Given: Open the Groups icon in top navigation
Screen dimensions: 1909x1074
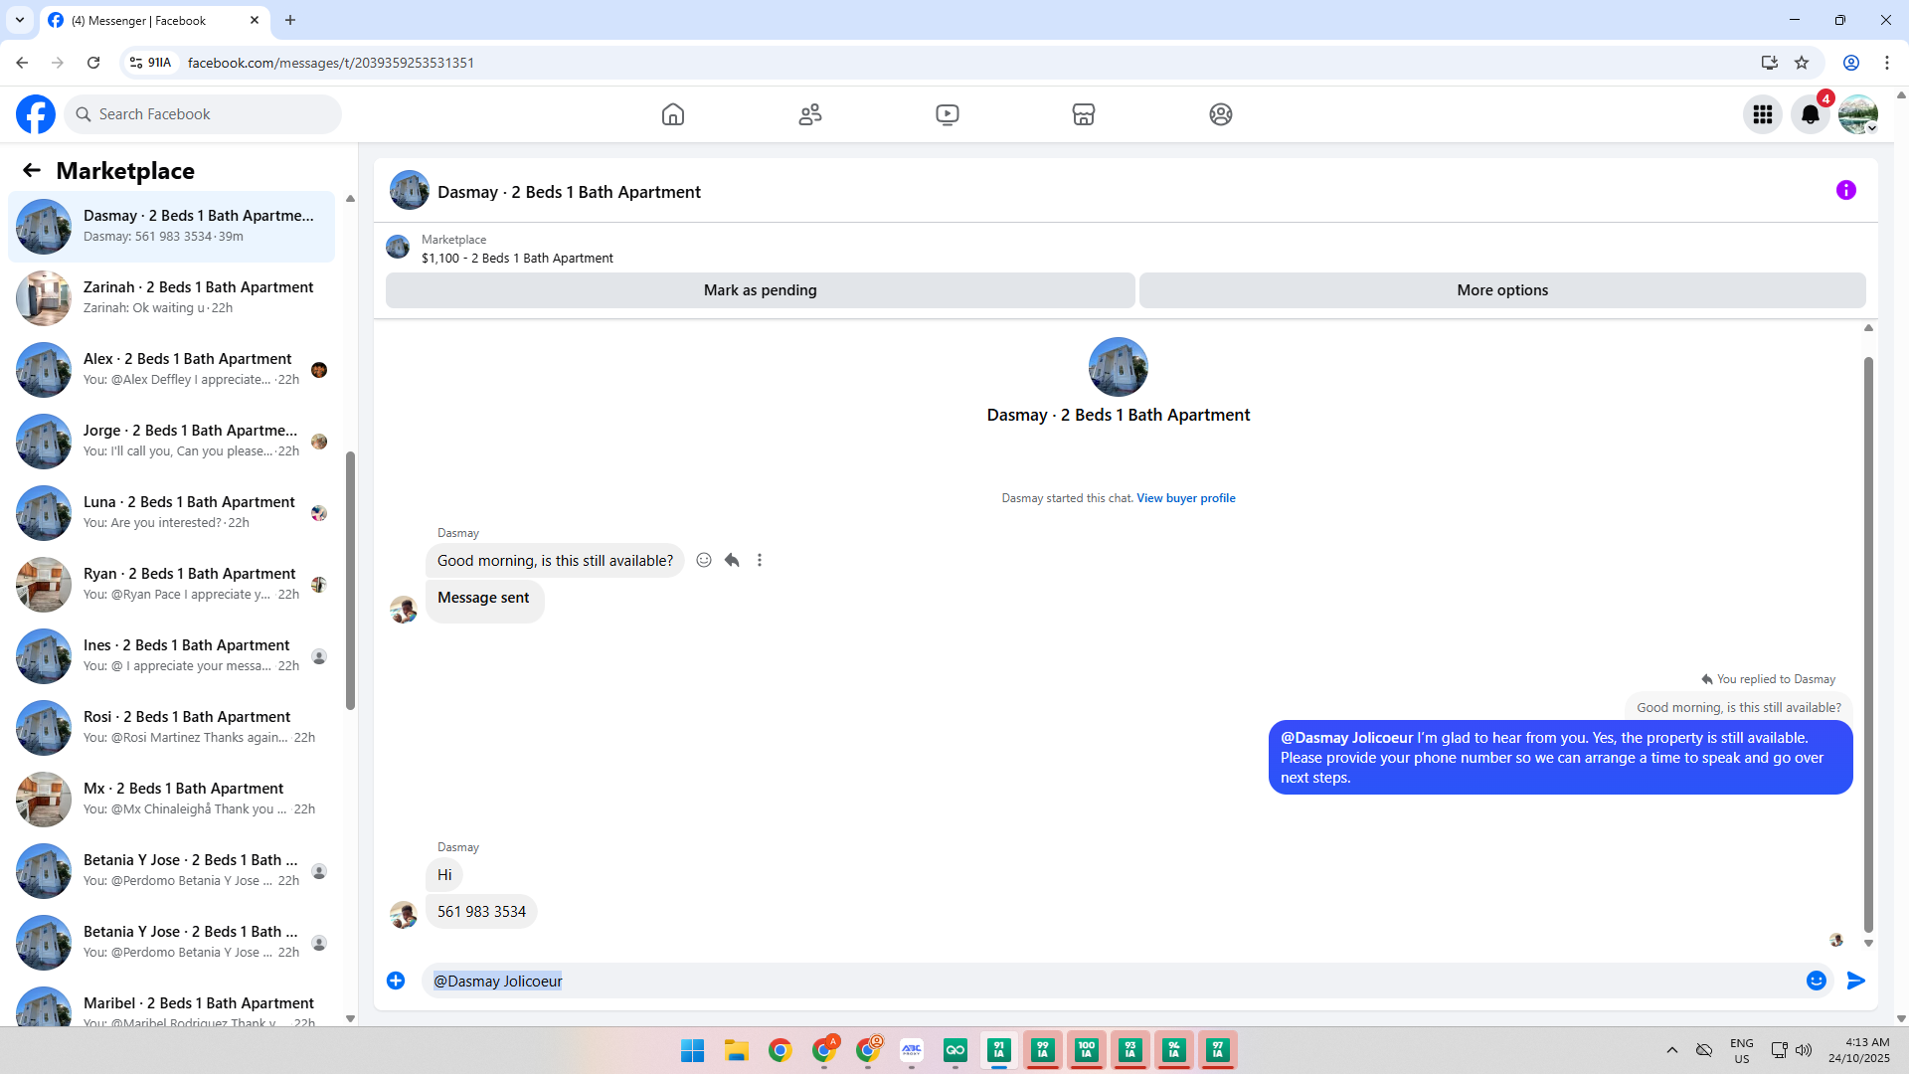Looking at the screenshot, I should tap(1221, 114).
